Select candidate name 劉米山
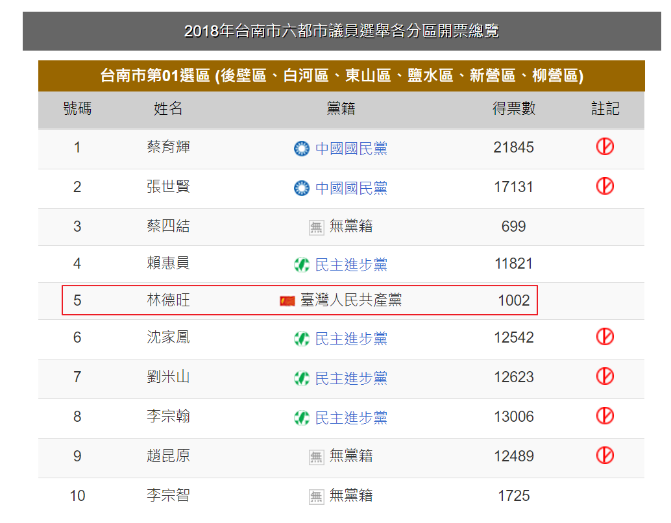Screen dimensions: 671x523 coord(168,376)
